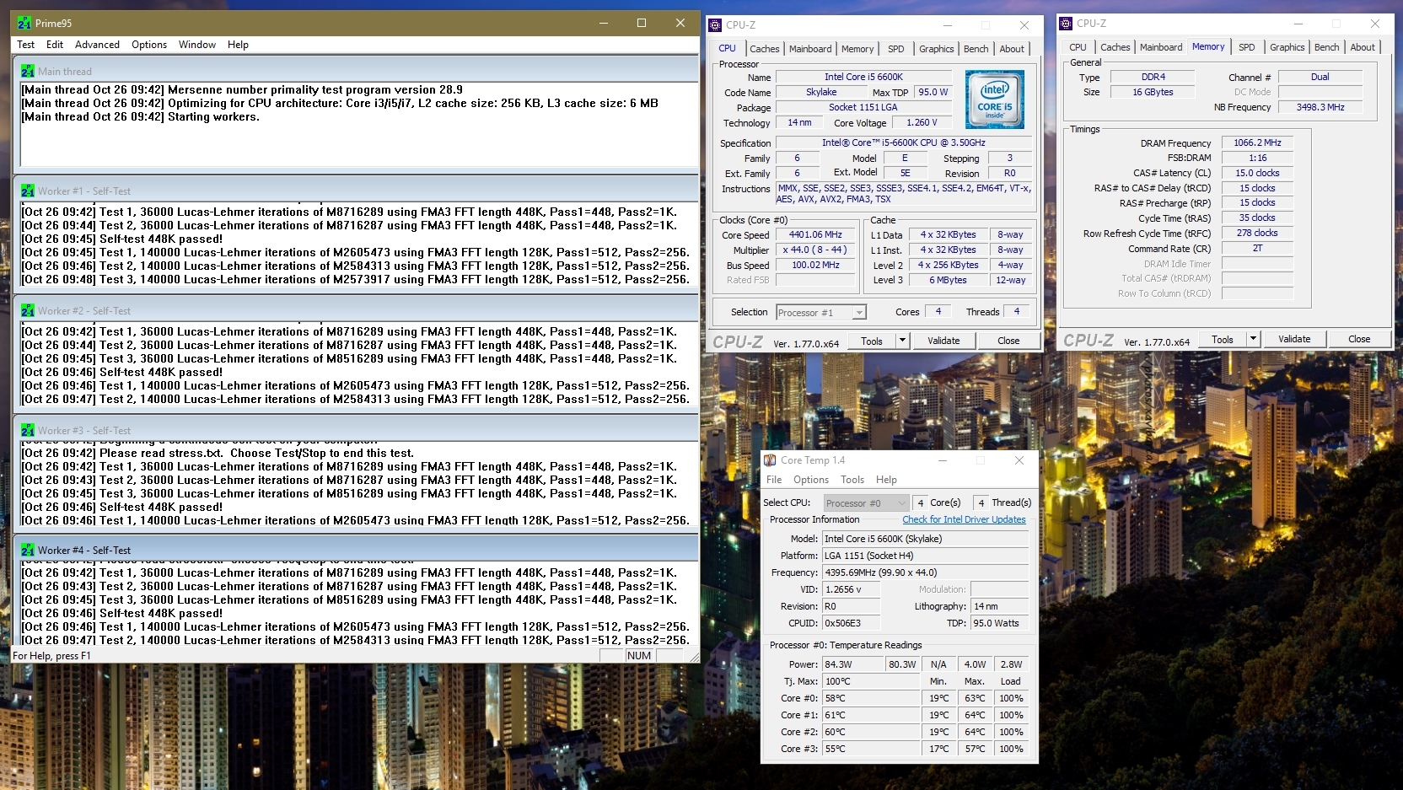Screen dimensions: 1403x790
Task: Click the Core Speed value 4401.06 MHz
Action: (815, 235)
